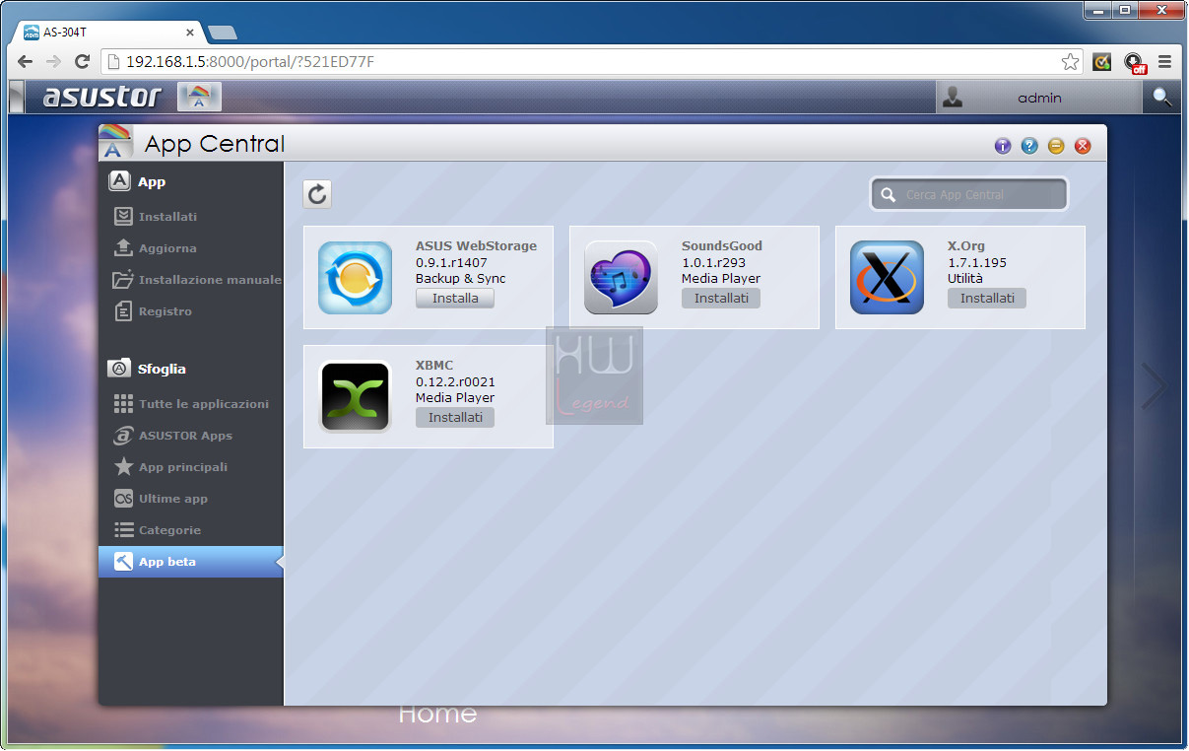The width and height of the screenshot is (1189, 751).
Task: Minimize the App Central window
Action: coord(1056,146)
